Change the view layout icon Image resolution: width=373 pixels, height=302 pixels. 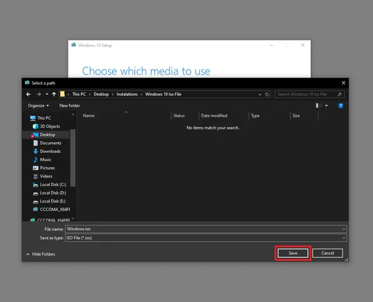319,106
